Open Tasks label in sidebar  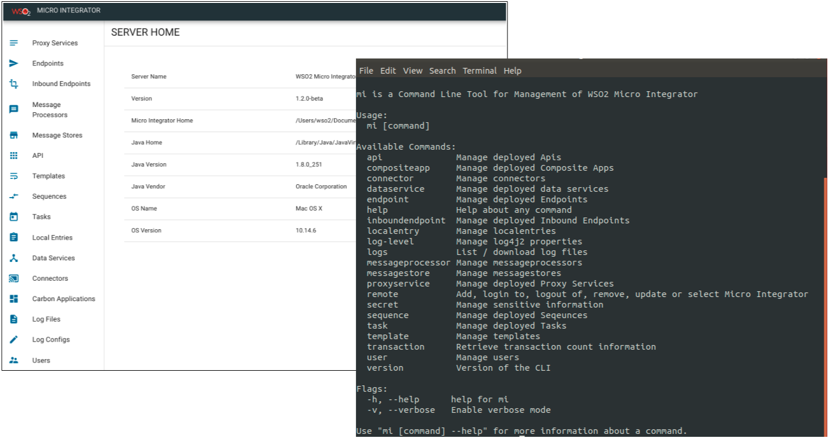[42, 216]
